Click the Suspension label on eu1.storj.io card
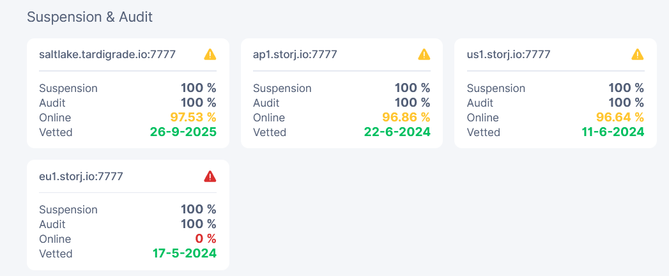This screenshot has width=669, height=276. pos(68,210)
